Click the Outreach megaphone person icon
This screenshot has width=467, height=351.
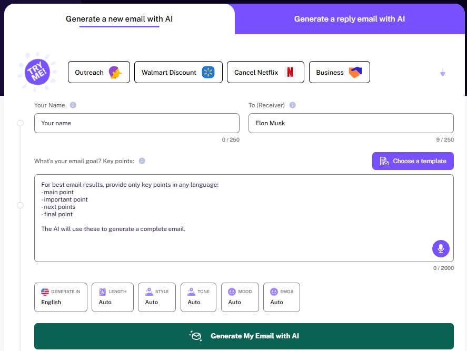coord(115,72)
